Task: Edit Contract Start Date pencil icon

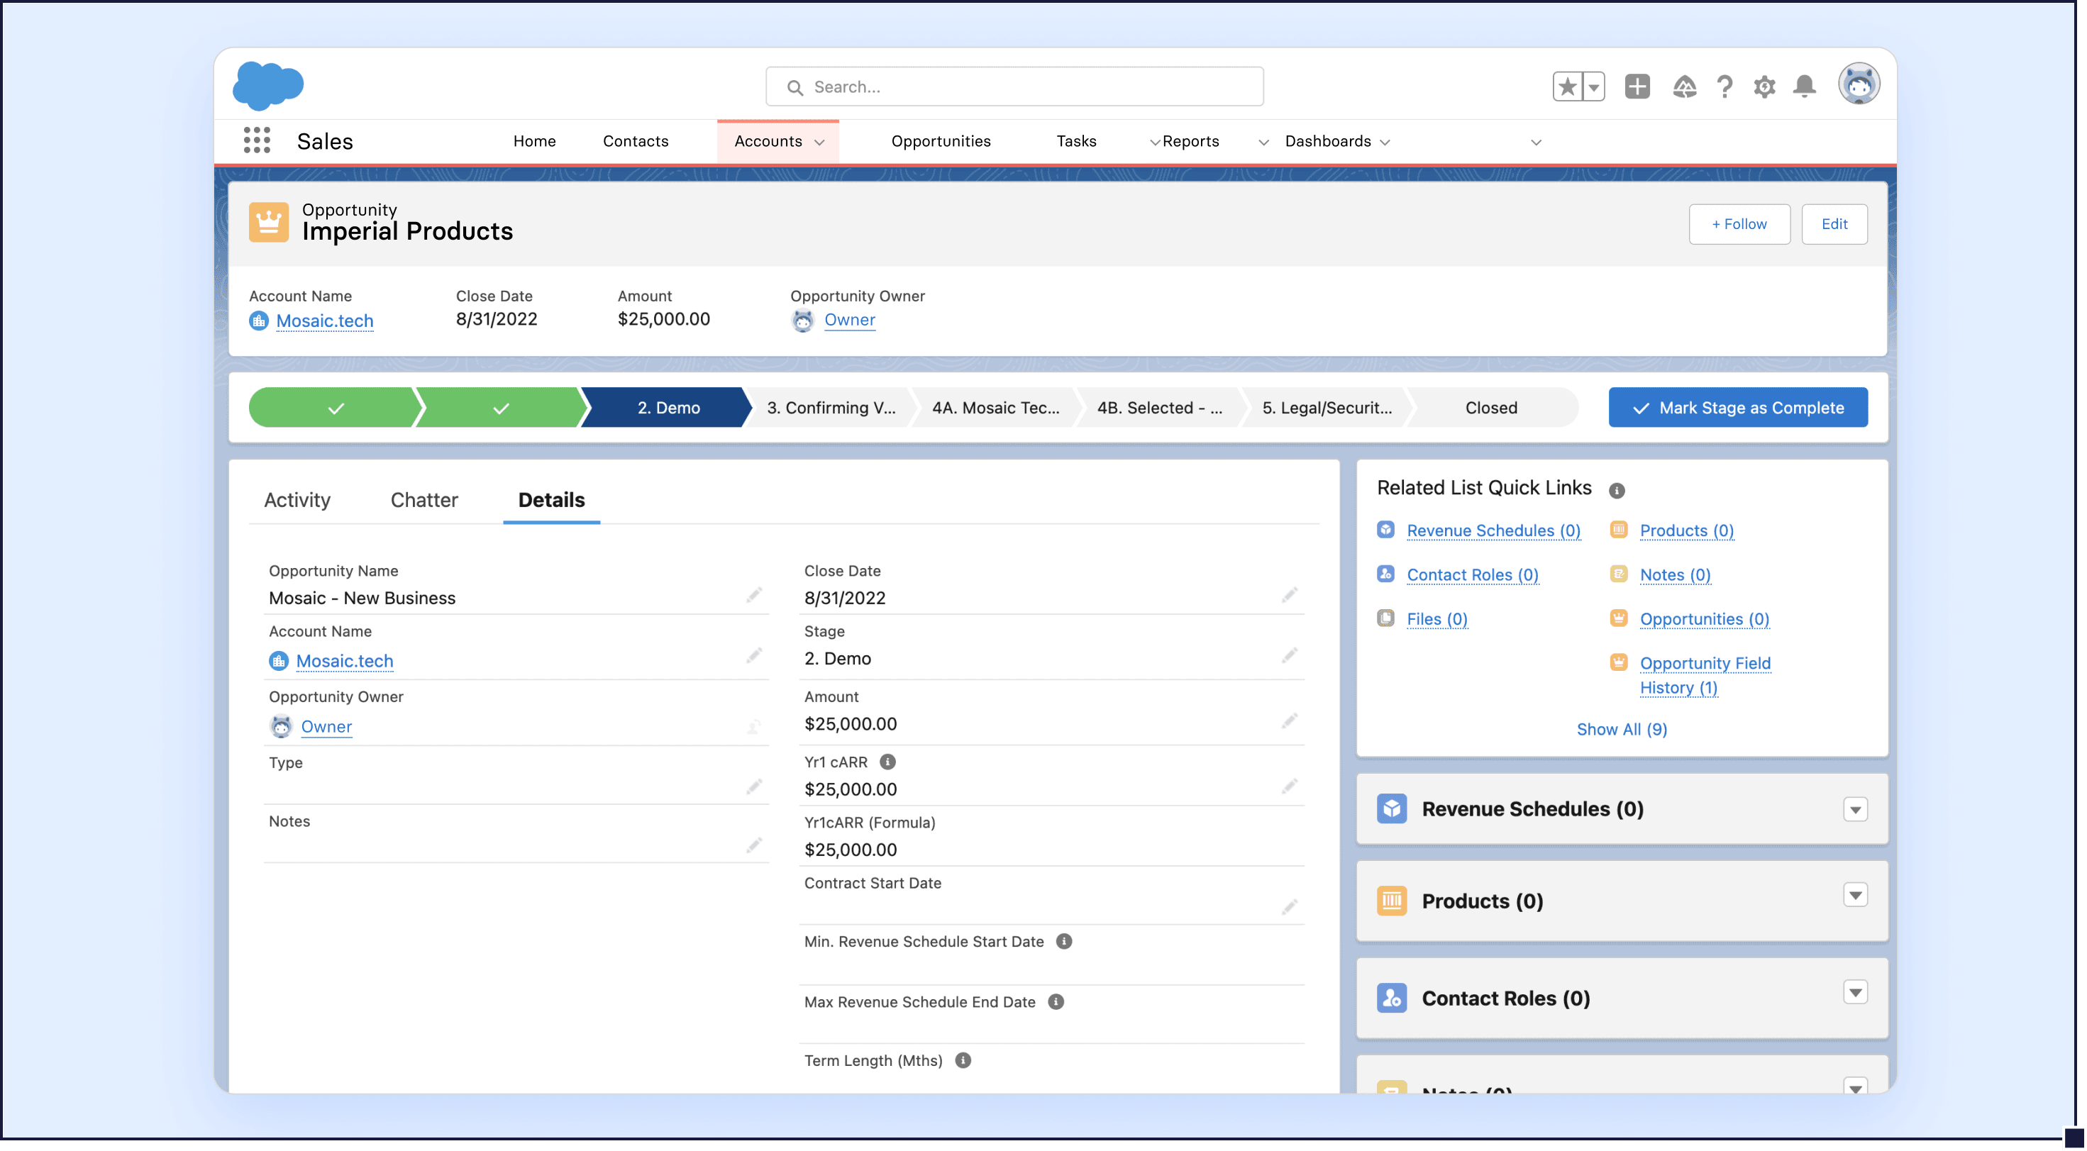Action: 1289,907
